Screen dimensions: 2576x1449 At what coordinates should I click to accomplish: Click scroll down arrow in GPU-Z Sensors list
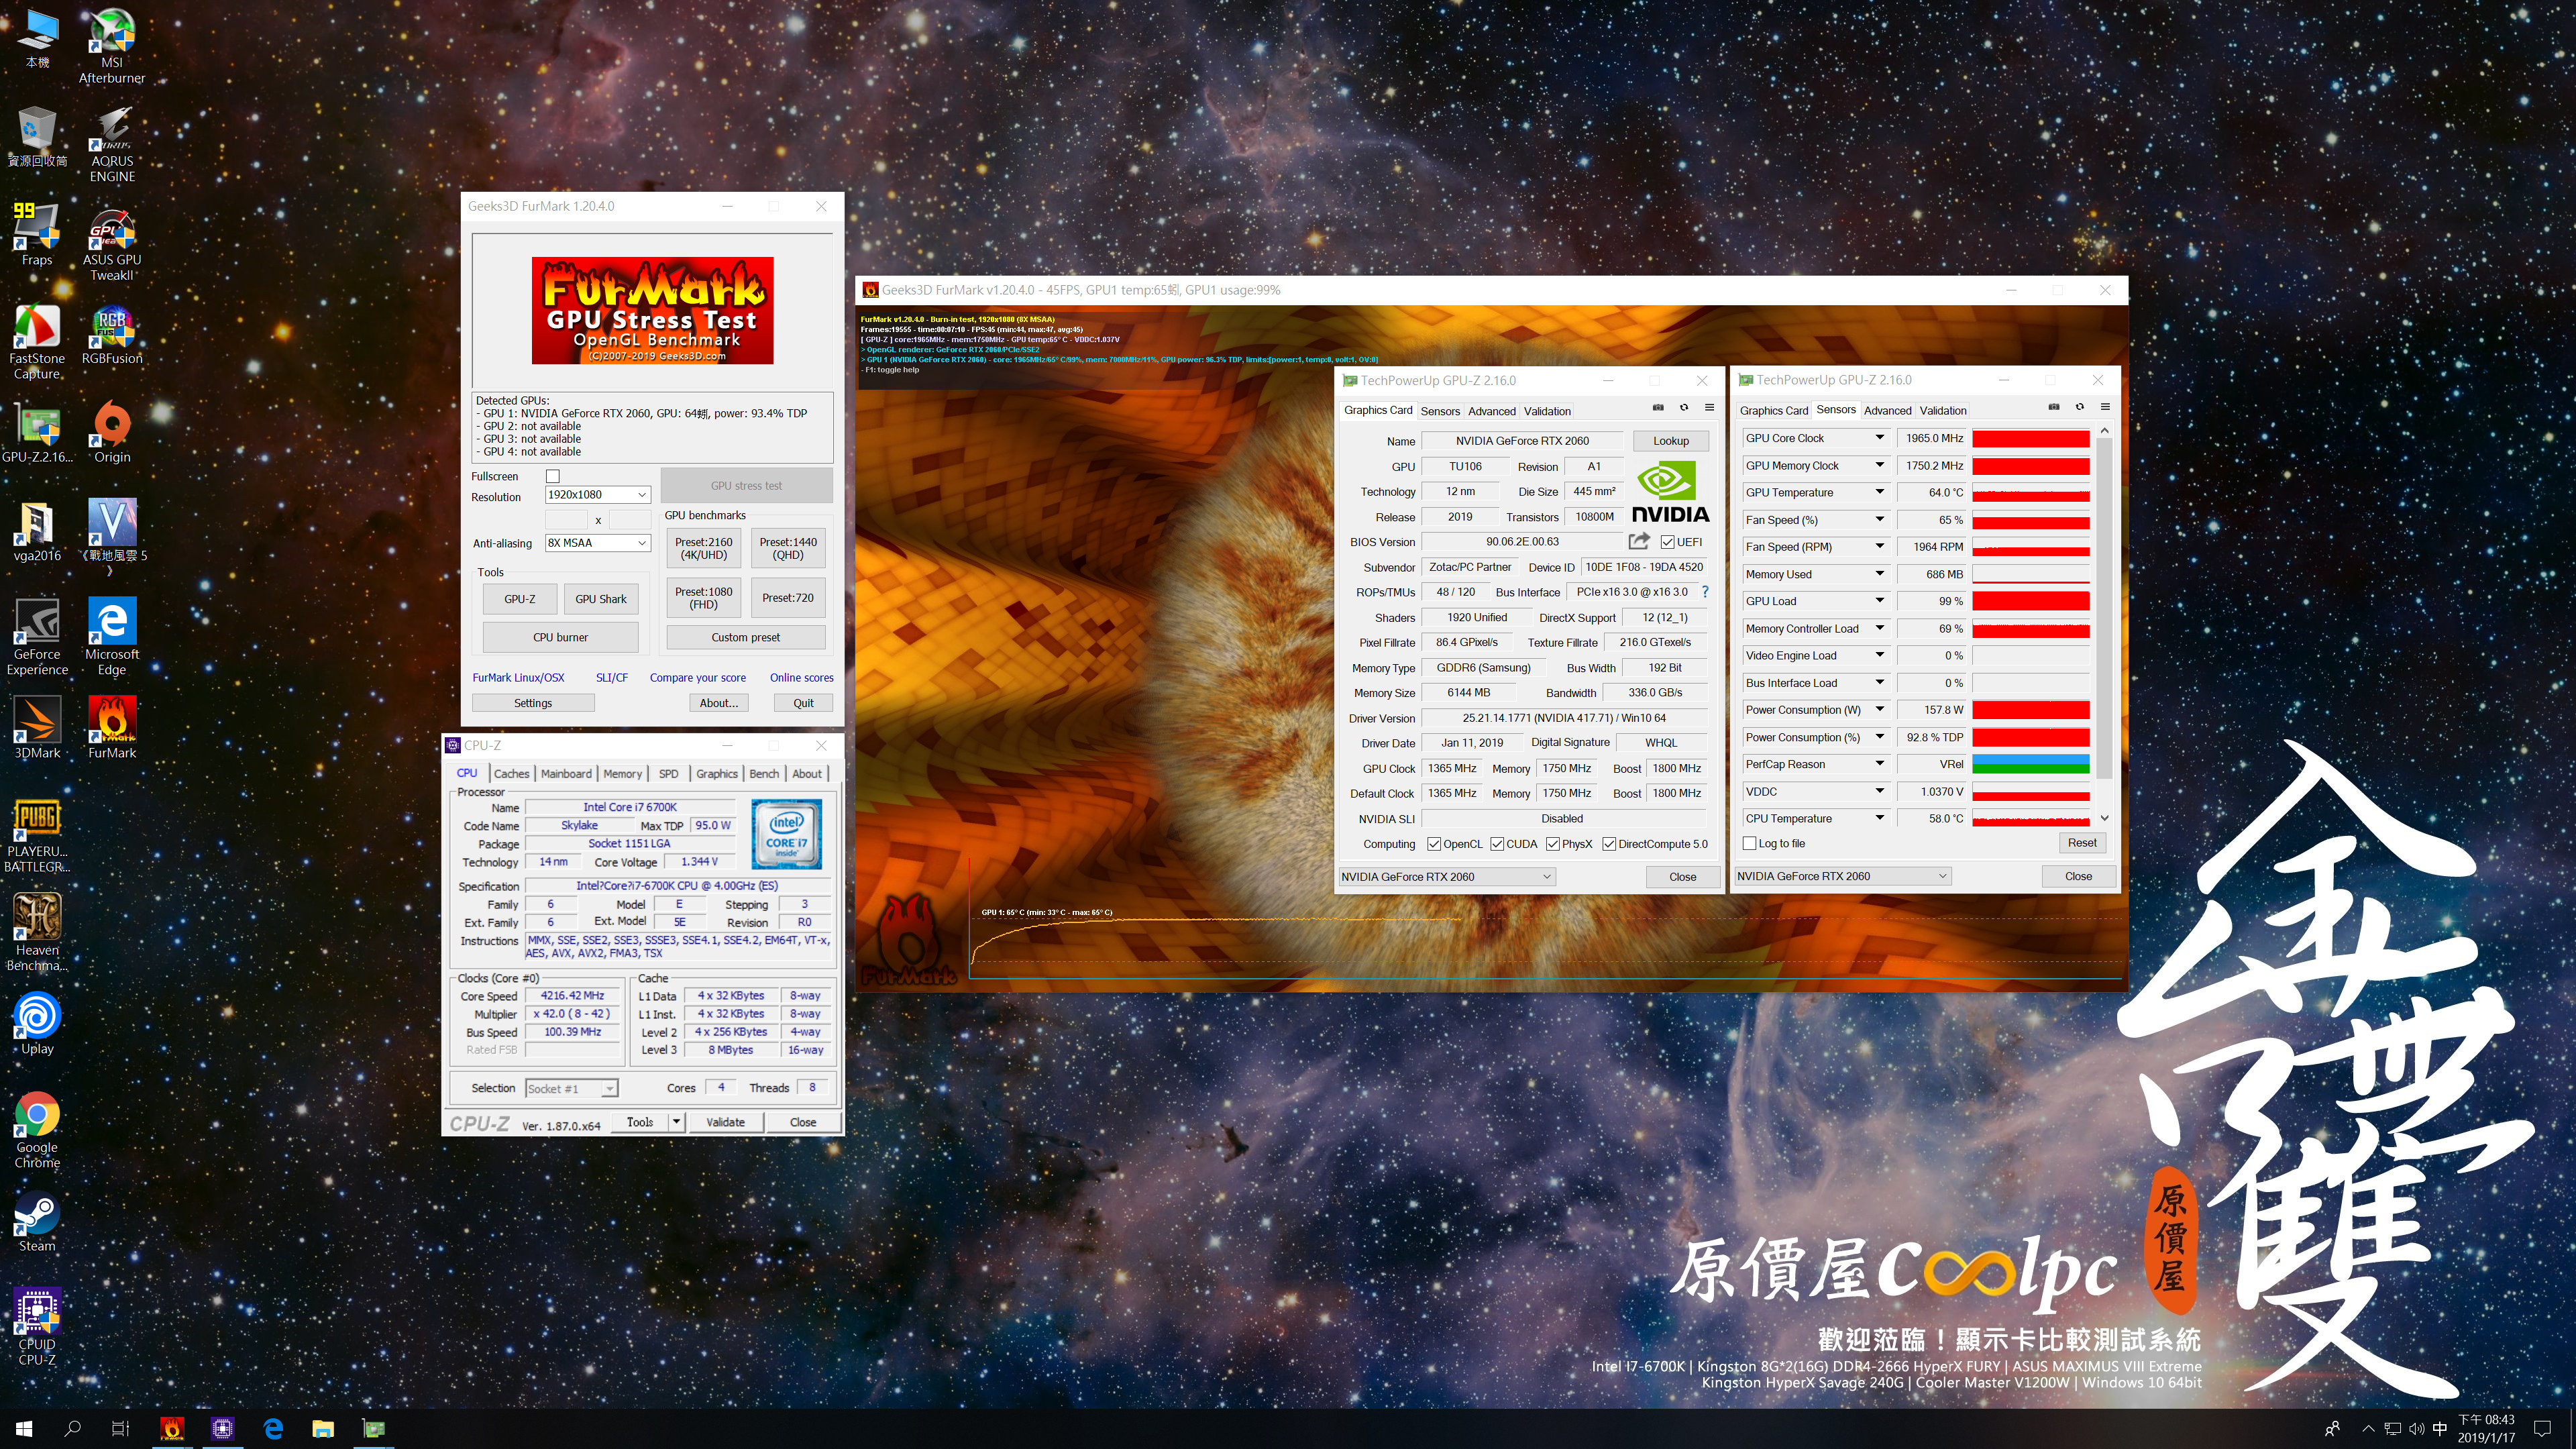(x=2104, y=818)
